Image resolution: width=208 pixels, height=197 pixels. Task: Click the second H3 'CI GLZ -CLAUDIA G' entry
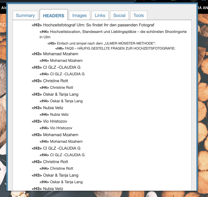(56, 148)
